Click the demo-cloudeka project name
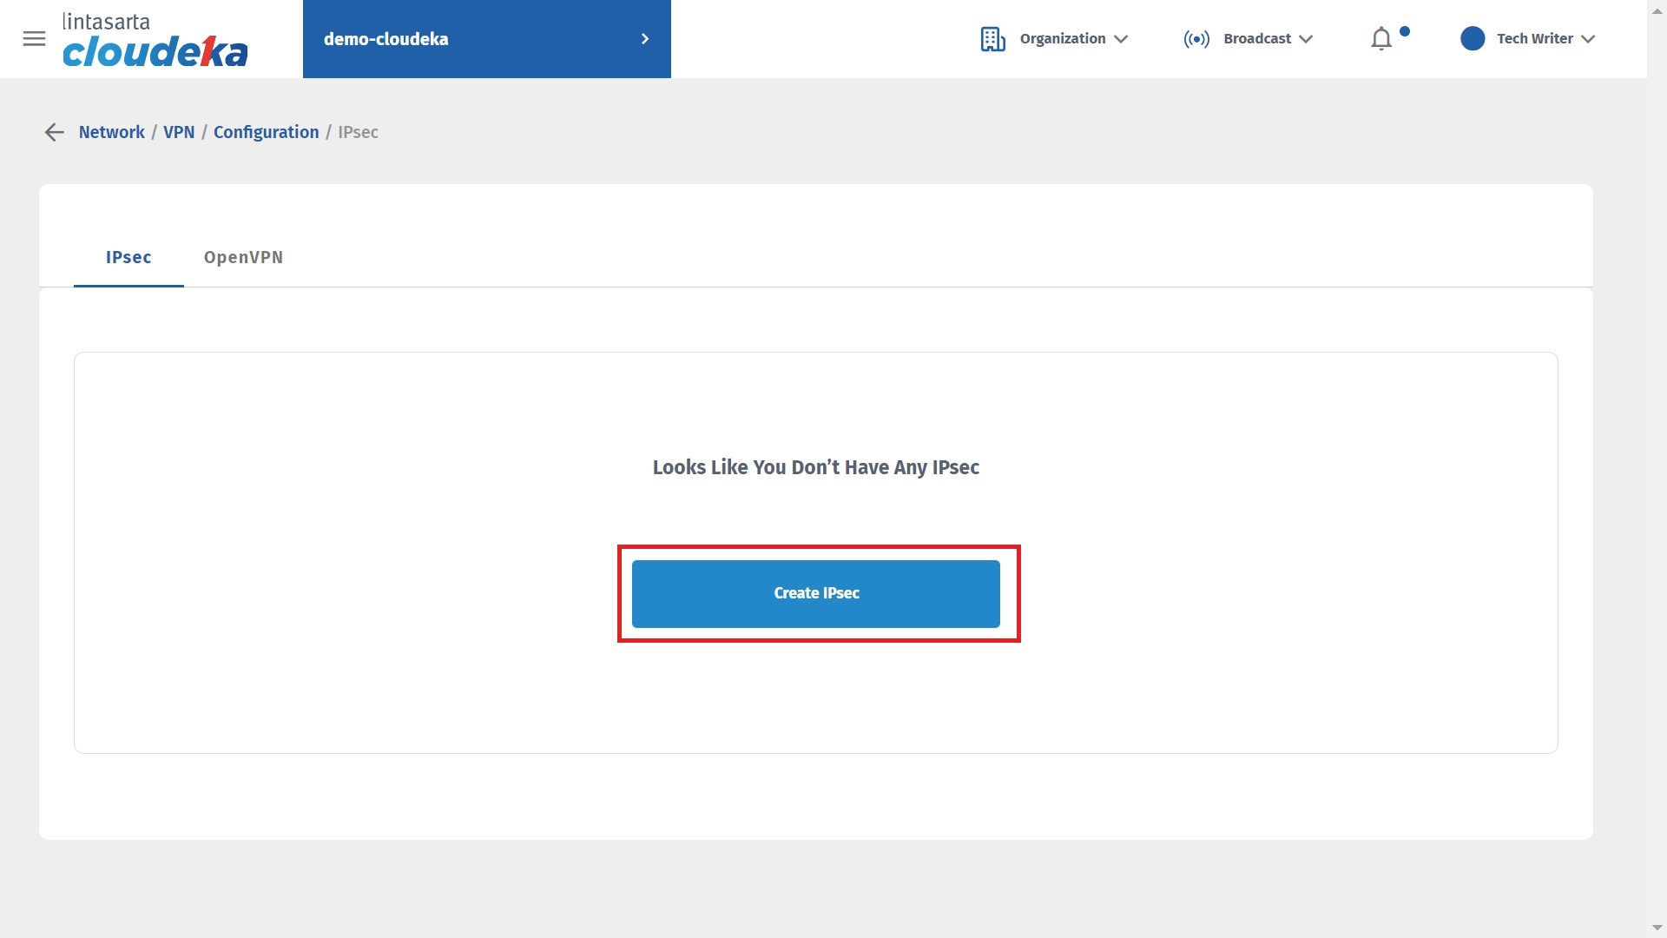Image resolution: width=1667 pixels, height=938 pixels. [x=386, y=39]
